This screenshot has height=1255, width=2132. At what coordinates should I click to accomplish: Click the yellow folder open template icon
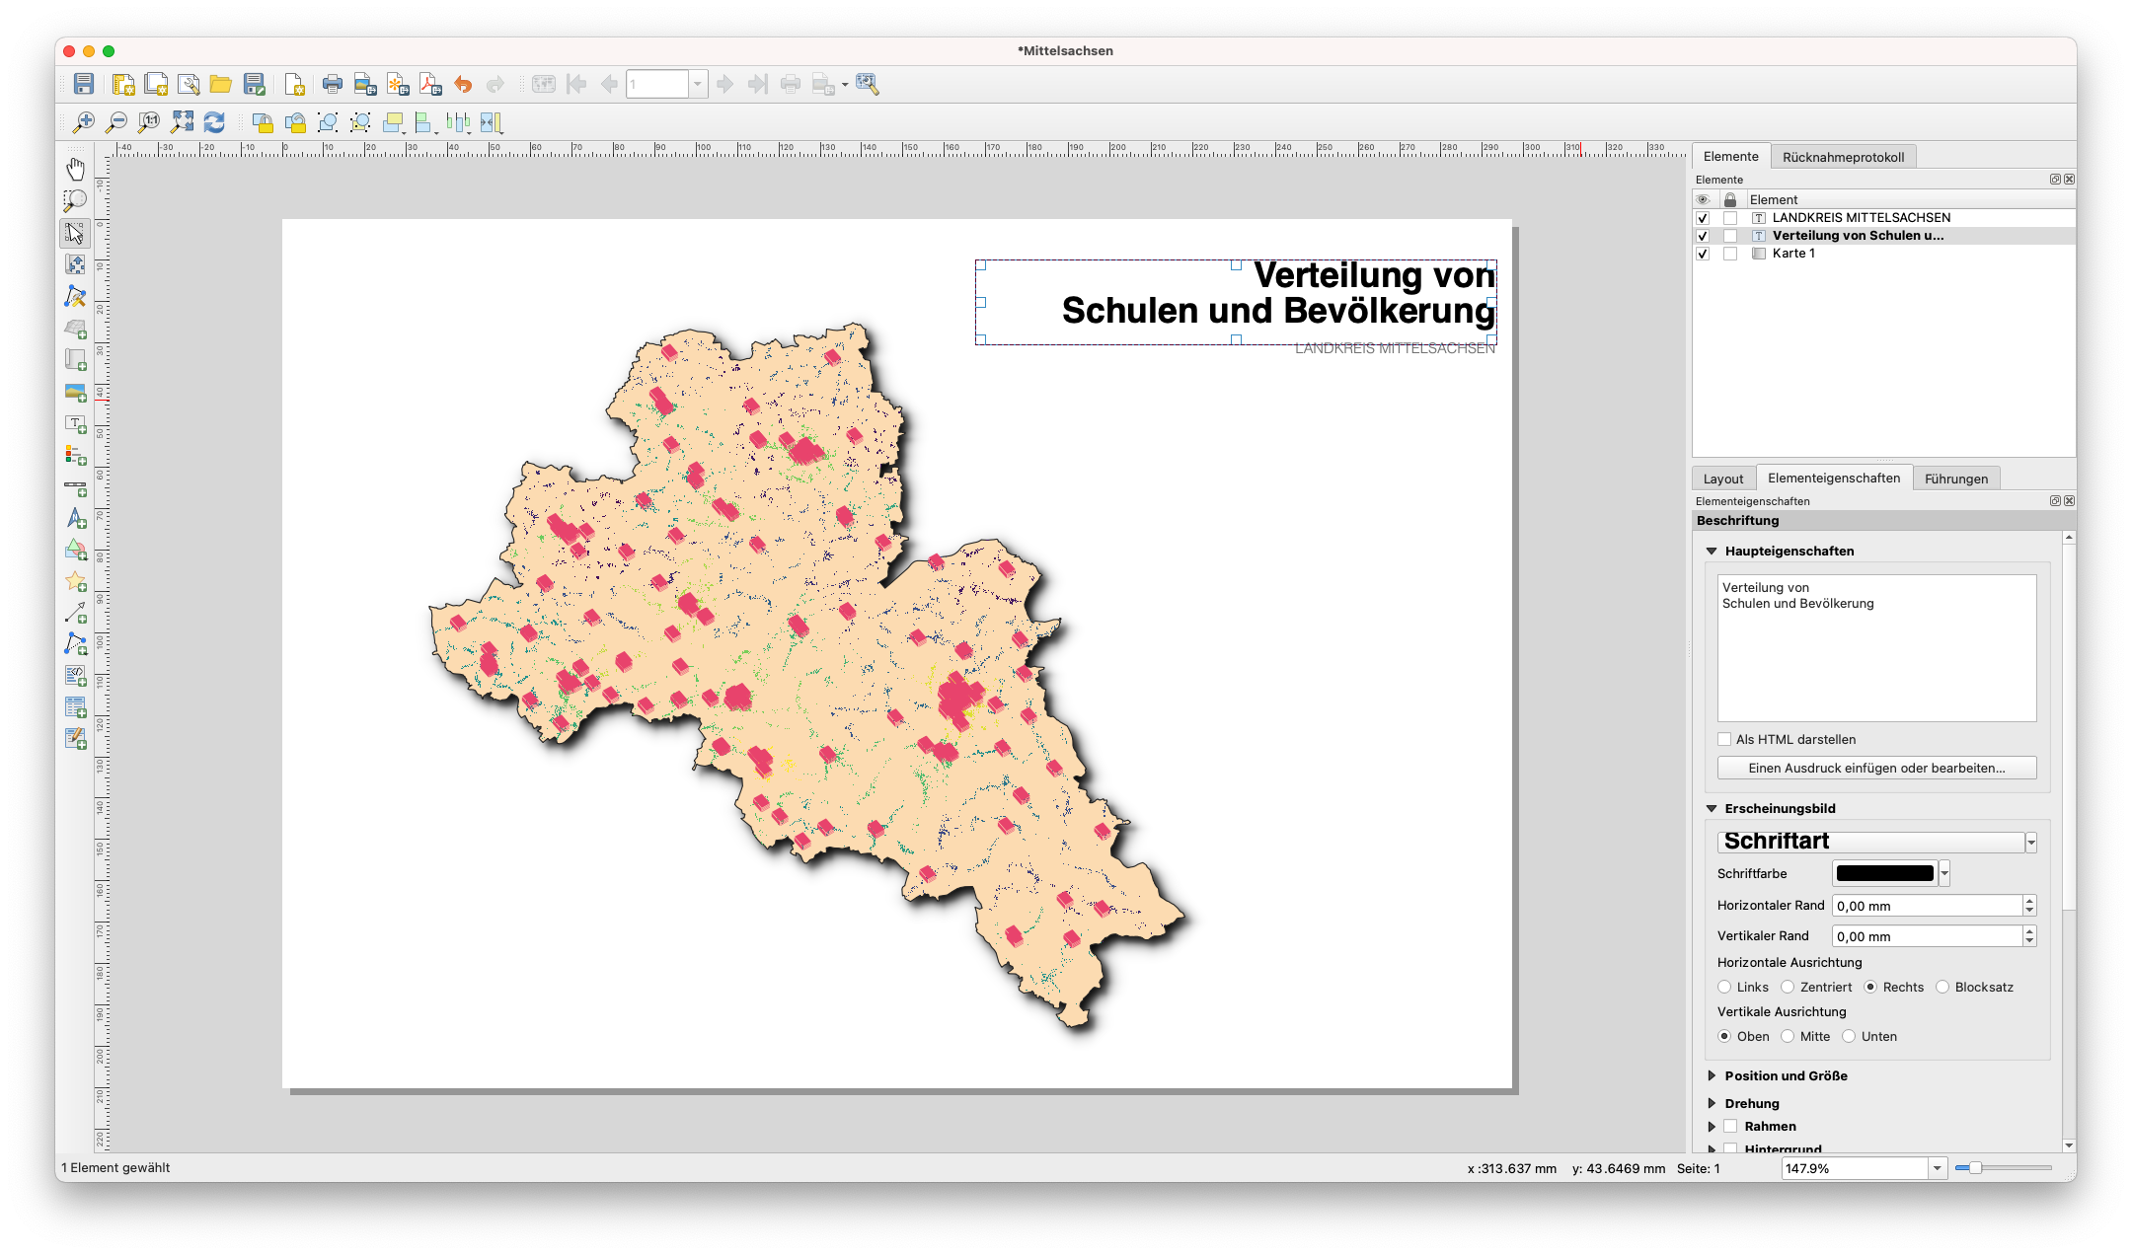(x=221, y=85)
